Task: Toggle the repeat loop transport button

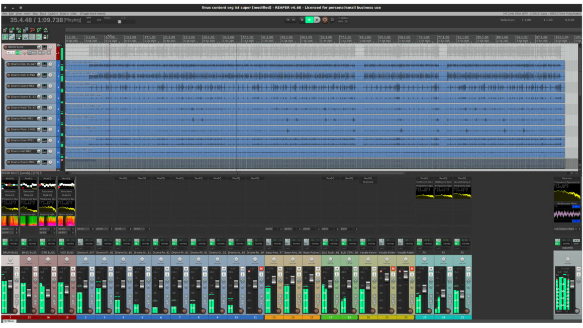Action: pyautogui.click(x=332, y=20)
